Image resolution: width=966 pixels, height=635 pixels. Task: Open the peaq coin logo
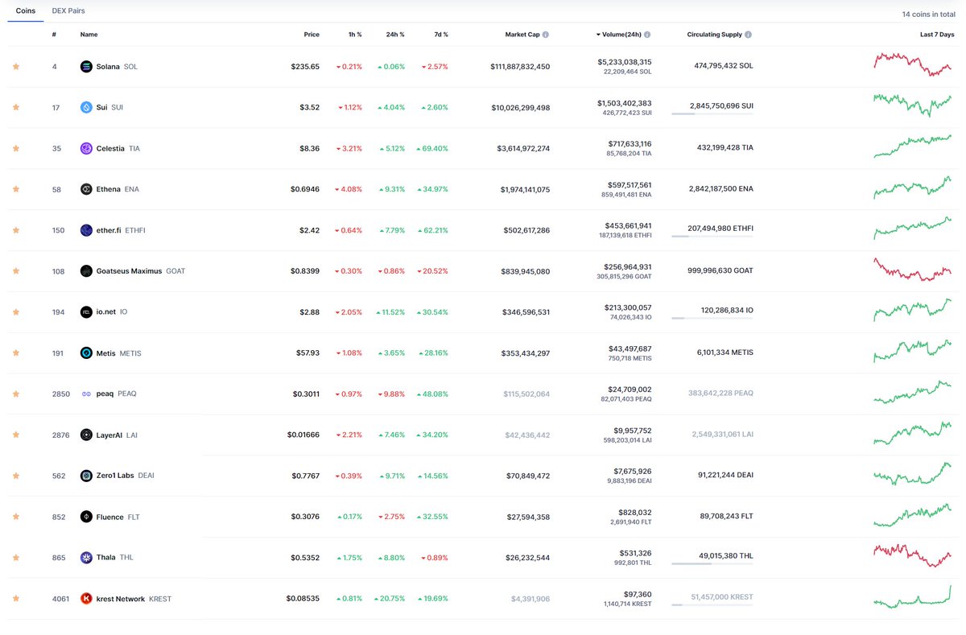(x=86, y=394)
